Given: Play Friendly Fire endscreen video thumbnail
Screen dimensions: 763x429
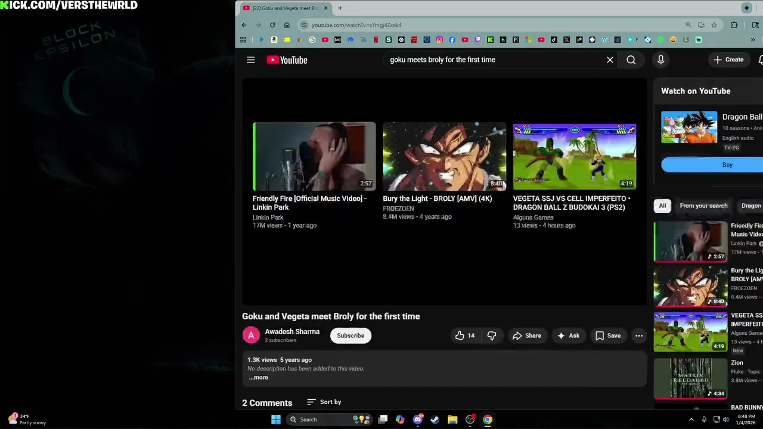Looking at the screenshot, I should [x=314, y=156].
